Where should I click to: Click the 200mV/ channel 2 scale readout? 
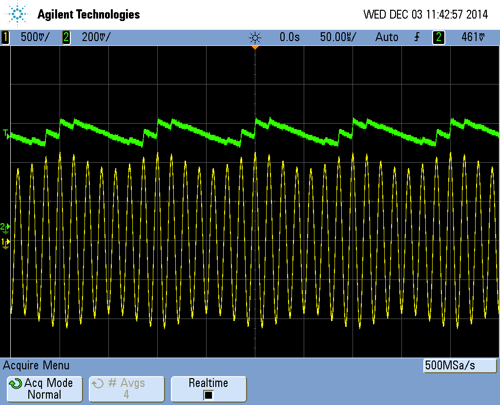(x=96, y=37)
